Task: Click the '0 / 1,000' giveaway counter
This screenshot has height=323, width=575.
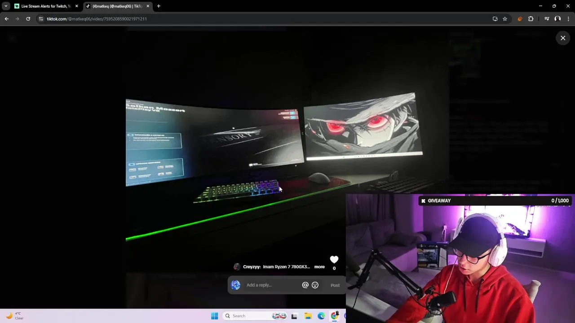Action: point(560,201)
